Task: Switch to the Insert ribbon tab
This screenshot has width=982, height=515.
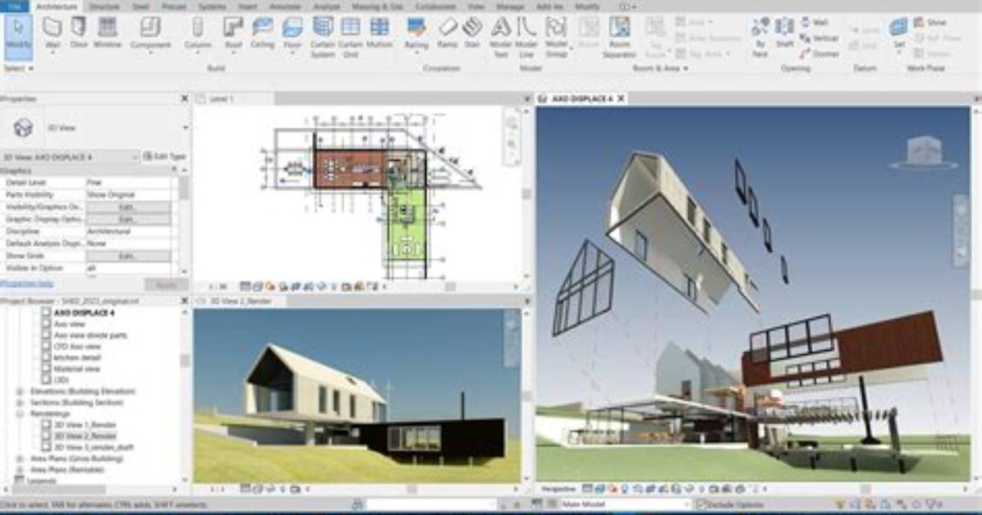Action: coord(247,7)
